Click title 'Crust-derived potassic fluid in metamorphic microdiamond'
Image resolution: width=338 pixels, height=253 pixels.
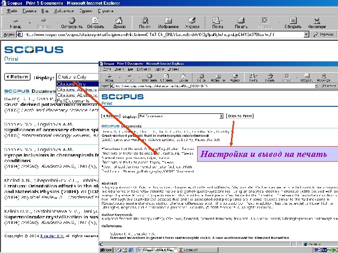click(155, 136)
